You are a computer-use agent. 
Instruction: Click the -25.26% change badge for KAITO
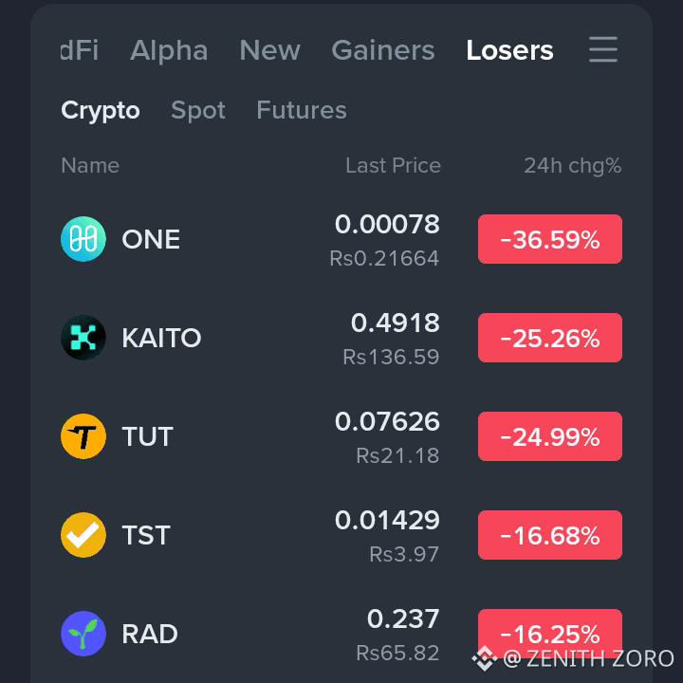click(x=549, y=338)
